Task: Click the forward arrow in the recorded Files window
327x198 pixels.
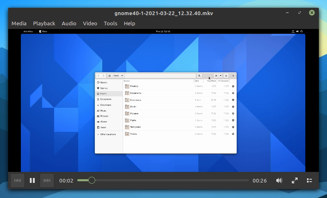Action: tap(103, 76)
